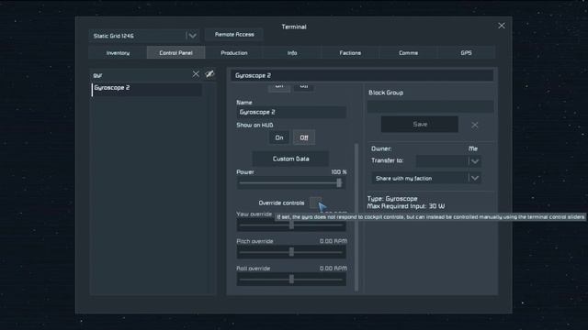Open the GPS tab
This screenshot has height=330, width=588.
(x=466, y=53)
